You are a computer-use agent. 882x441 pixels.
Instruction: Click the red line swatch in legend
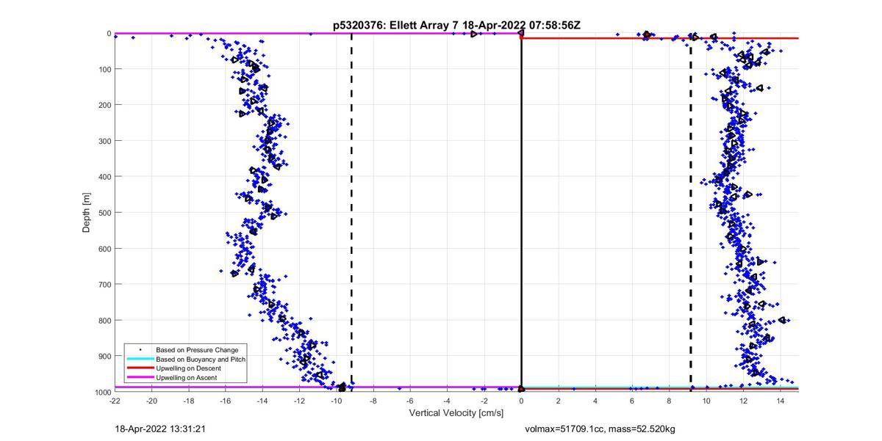140,368
